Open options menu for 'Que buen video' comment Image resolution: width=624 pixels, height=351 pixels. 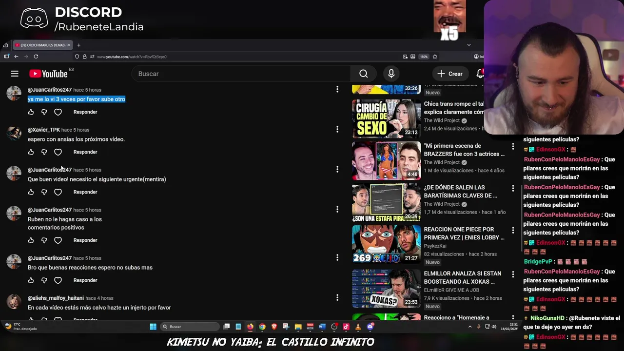(337, 169)
